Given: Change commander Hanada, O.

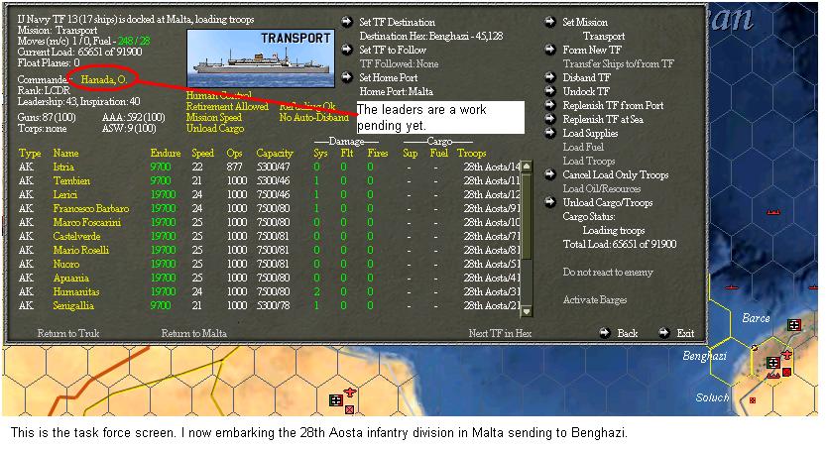Looking at the screenshot, I should pyautogui.click(x=103, y=79).
